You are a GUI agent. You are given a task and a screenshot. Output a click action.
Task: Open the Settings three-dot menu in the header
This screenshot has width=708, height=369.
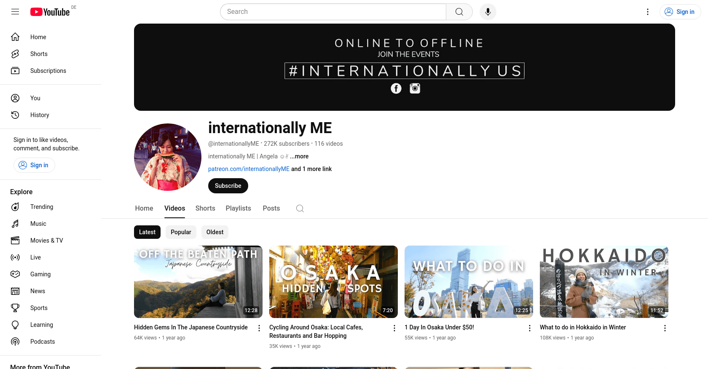(x=648, y=12)
